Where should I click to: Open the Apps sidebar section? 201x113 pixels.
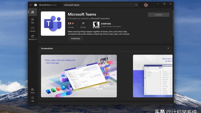[x=33, y=21]
